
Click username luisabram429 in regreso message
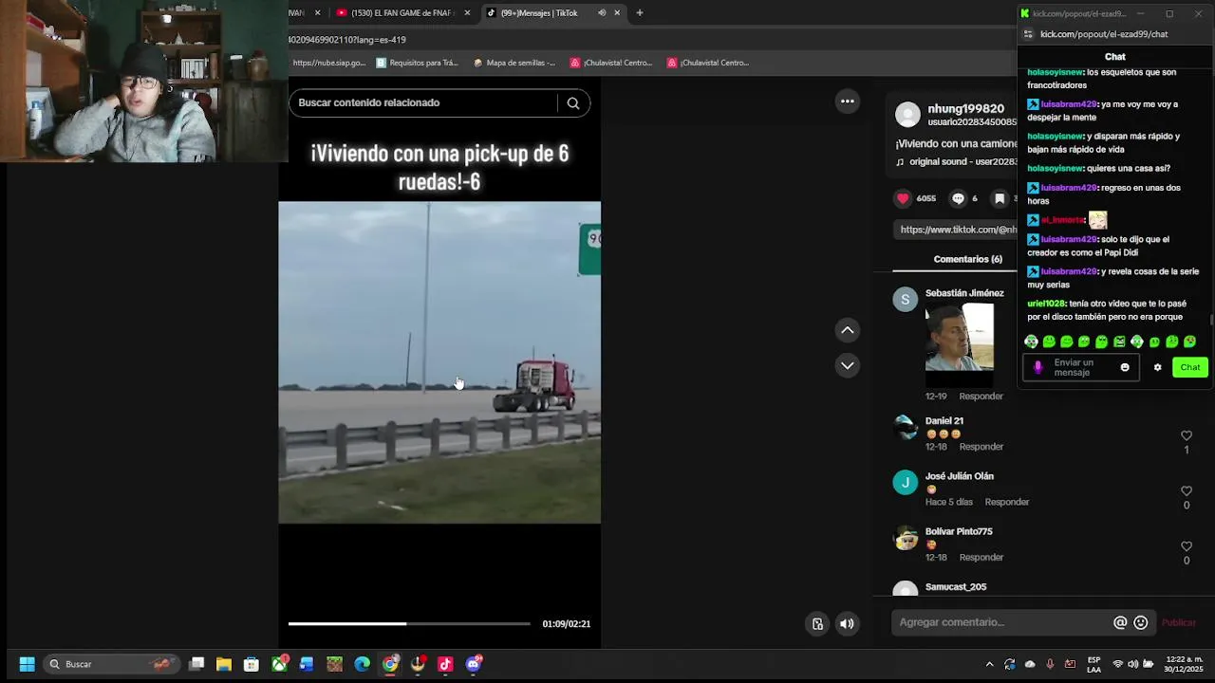click(x=1069, y=188)
